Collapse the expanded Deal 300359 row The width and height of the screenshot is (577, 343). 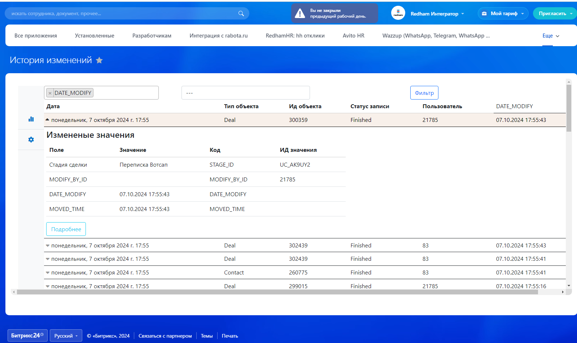[x=47, y=120]
